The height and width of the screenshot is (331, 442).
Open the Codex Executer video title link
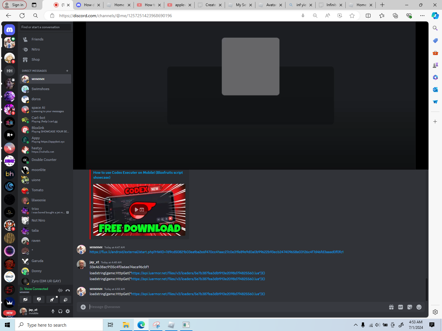click(138, 175)
